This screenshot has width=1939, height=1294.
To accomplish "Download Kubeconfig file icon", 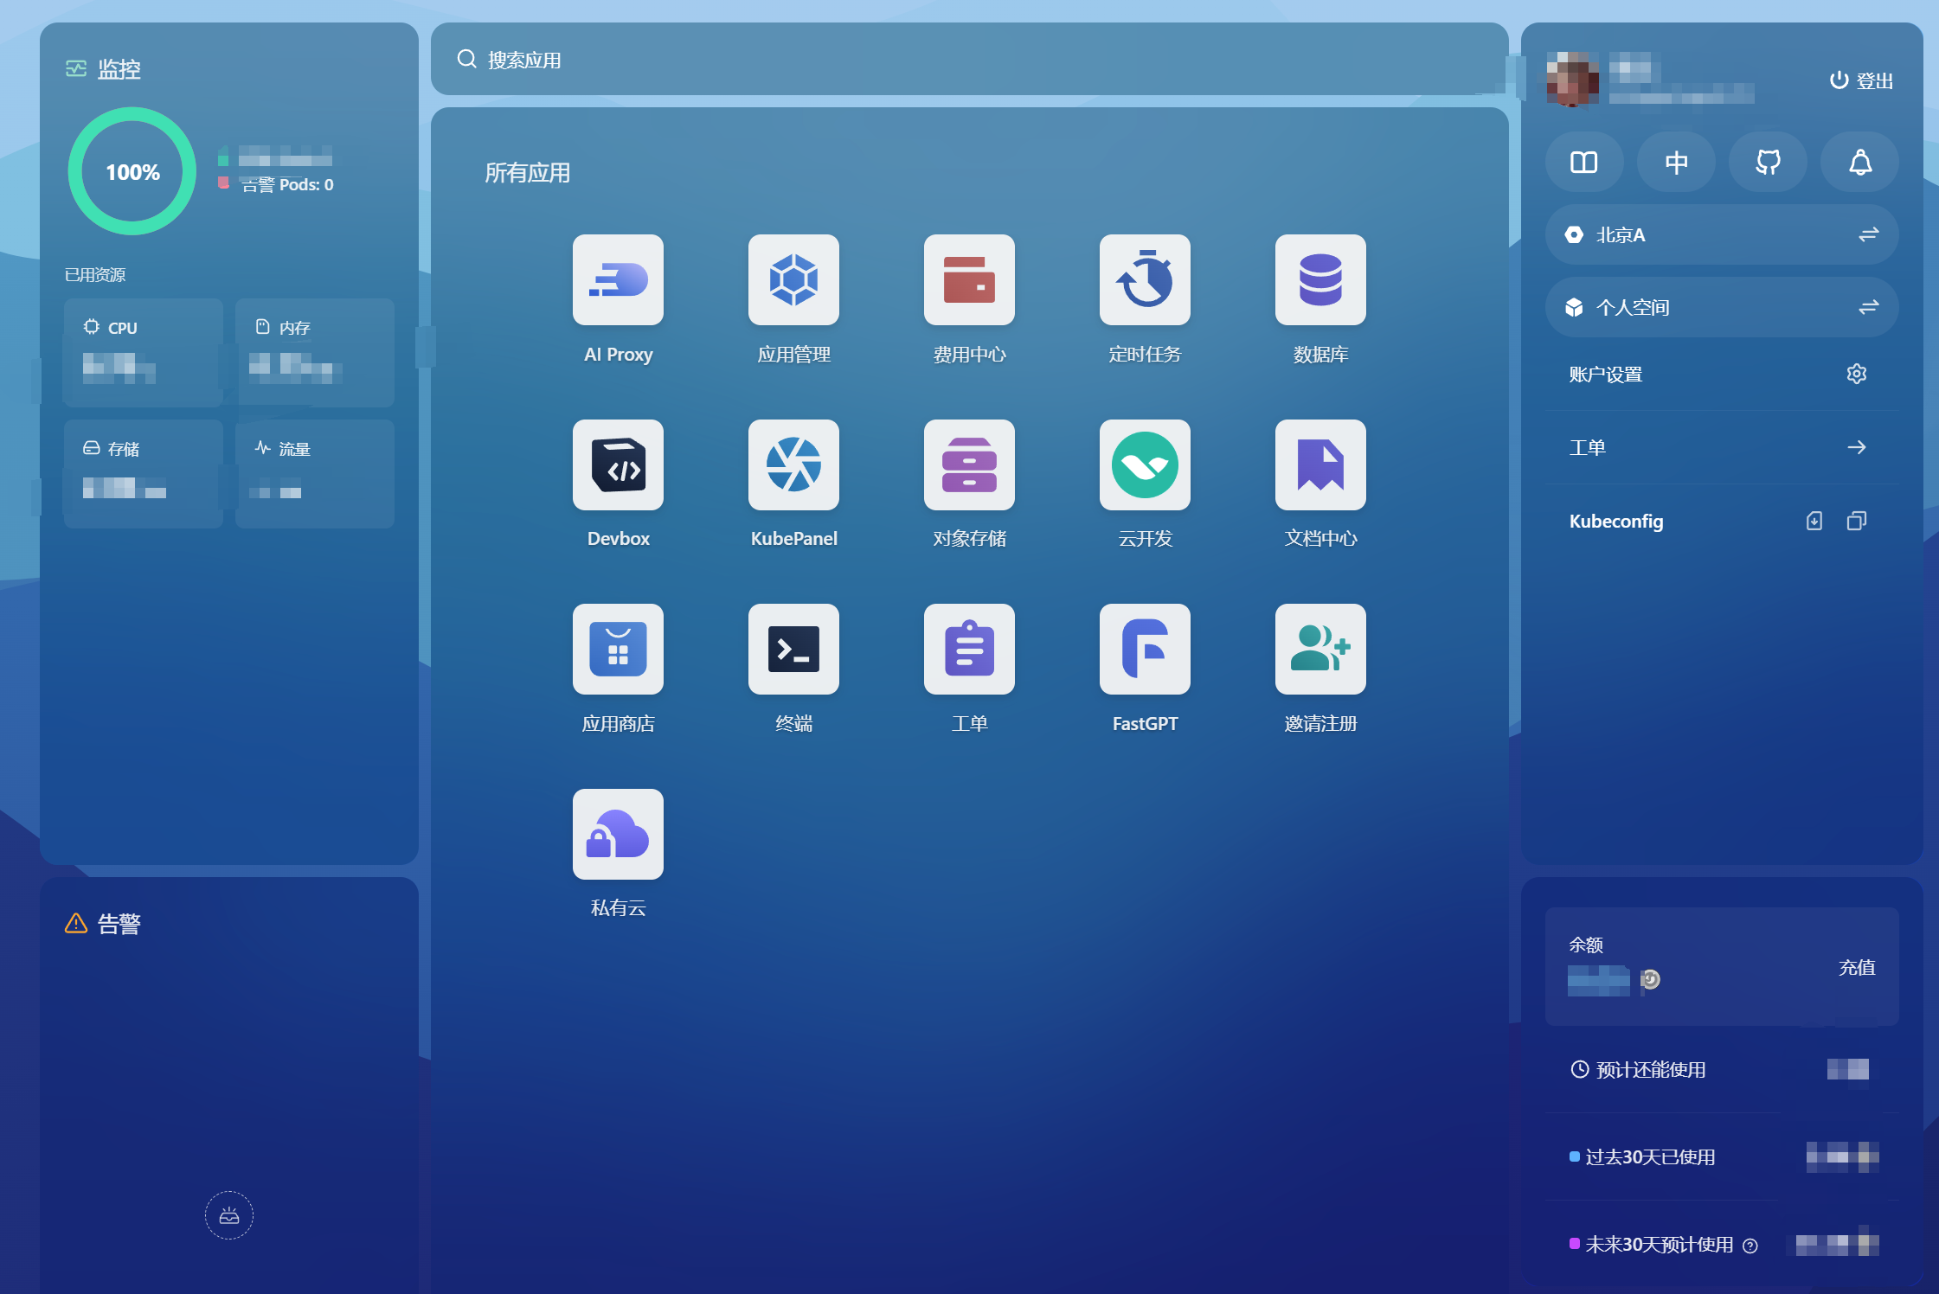I will [1814, 521].
